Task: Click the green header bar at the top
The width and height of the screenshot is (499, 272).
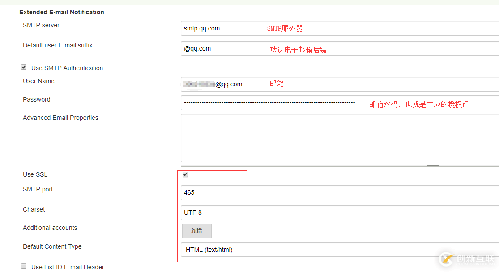Action: tap(249, 2)
